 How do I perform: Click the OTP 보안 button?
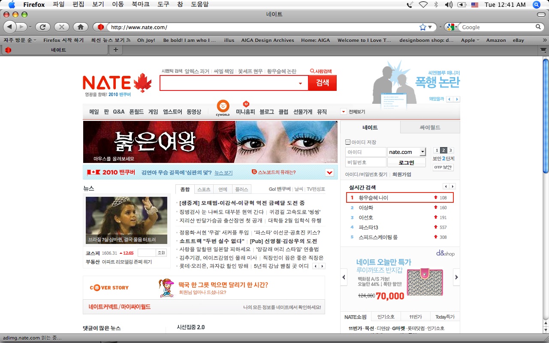[443, 167]
